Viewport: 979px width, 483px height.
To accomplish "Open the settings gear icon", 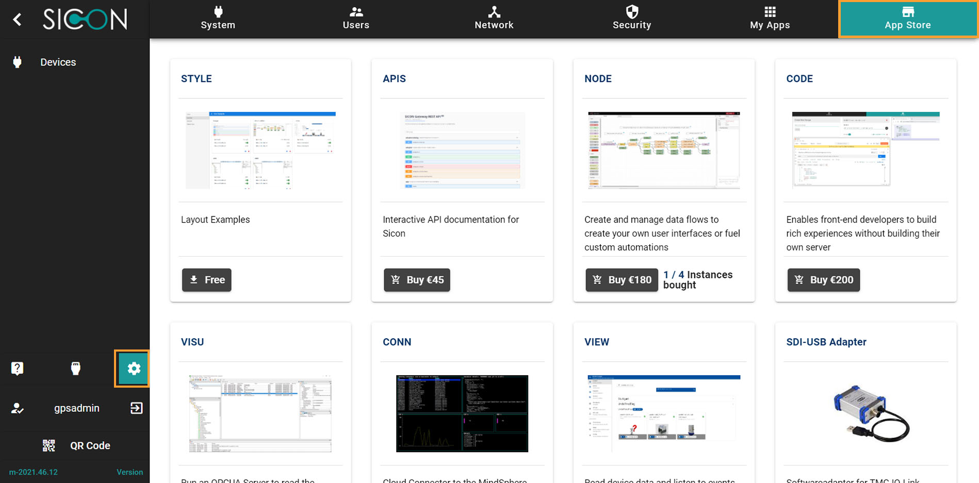I will click(134, 369).
